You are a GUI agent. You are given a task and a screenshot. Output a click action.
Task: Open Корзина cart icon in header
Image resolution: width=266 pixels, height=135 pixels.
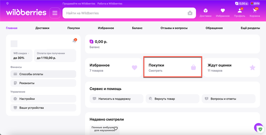pyautogui.click(x=255, y=11)
